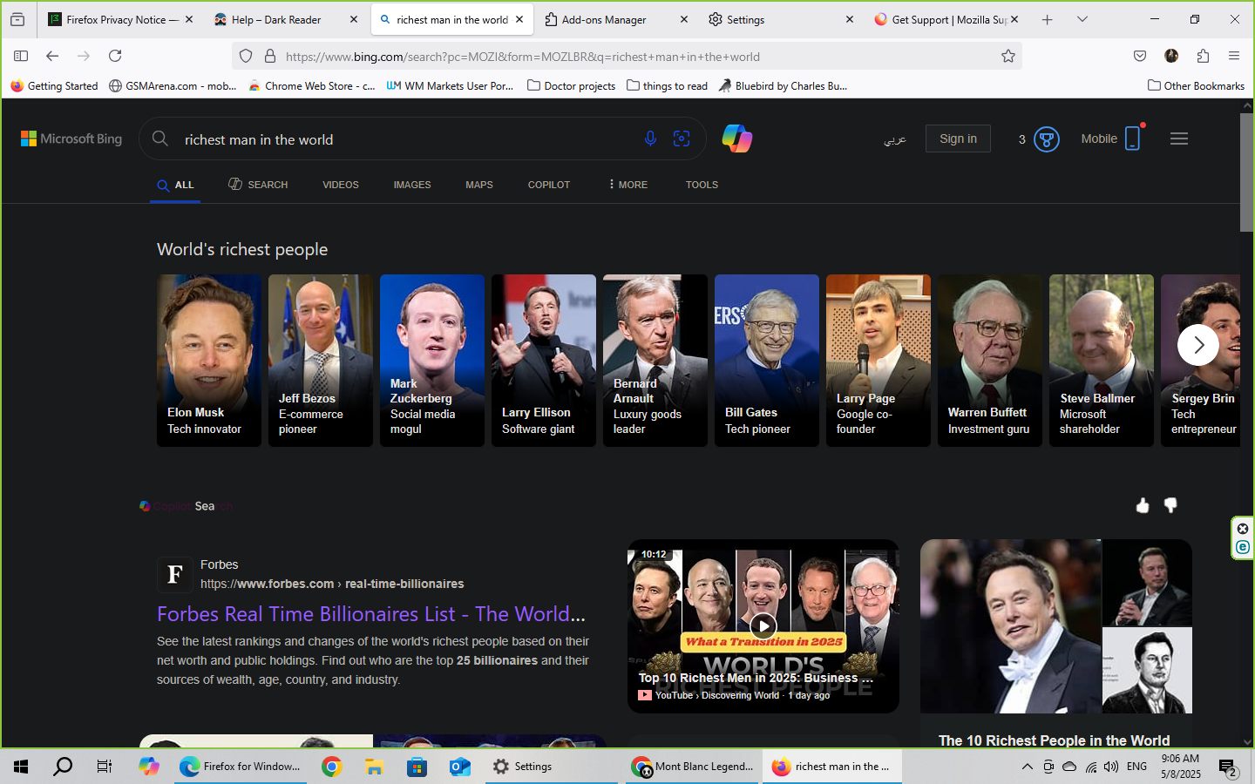Open Larry Ellison Software giant card

544,361
